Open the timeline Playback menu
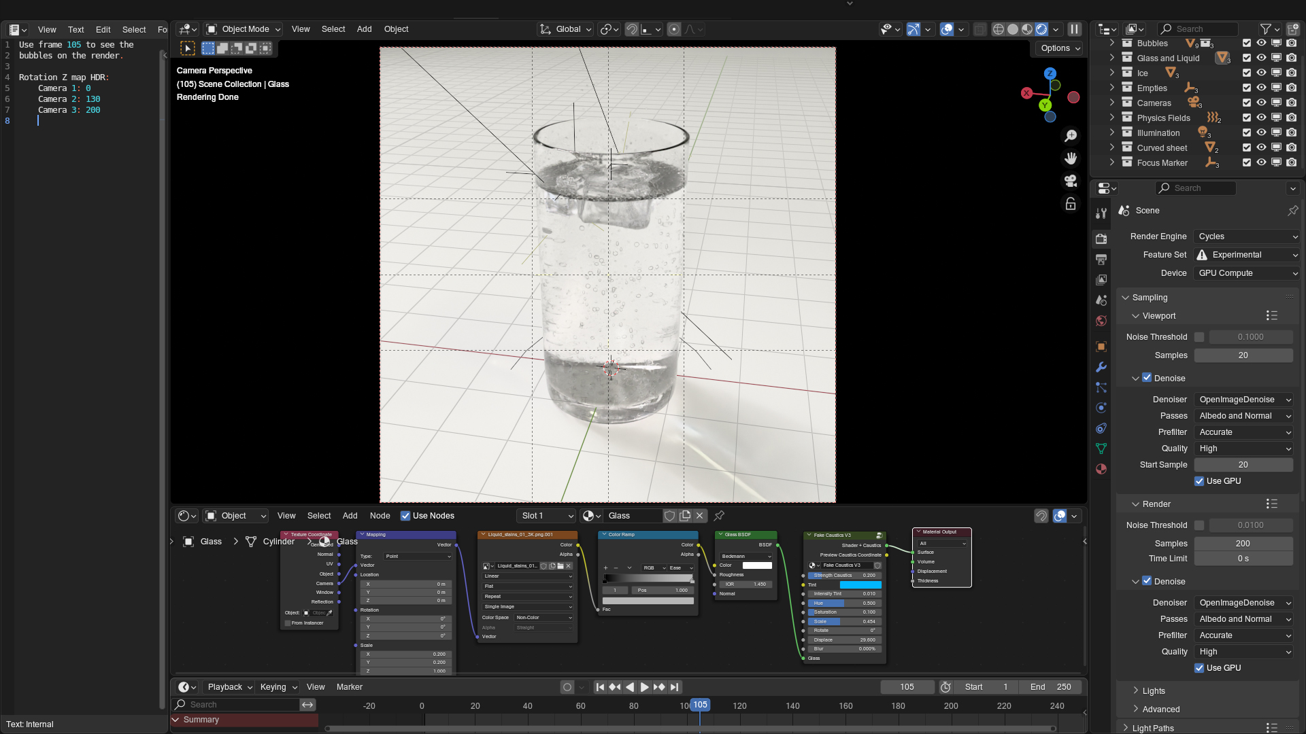The width and height of the screenshot is (1306, 734). 230,687
